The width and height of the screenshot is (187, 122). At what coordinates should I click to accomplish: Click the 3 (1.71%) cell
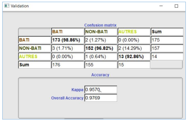(68, 48)
